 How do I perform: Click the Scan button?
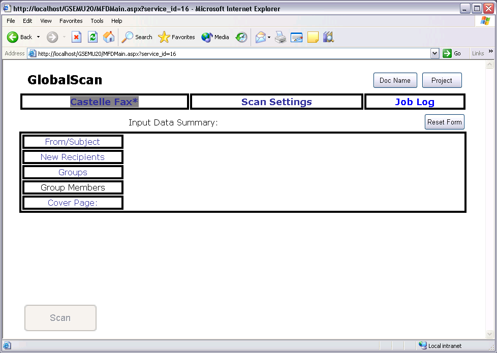[x=60, y=318]
